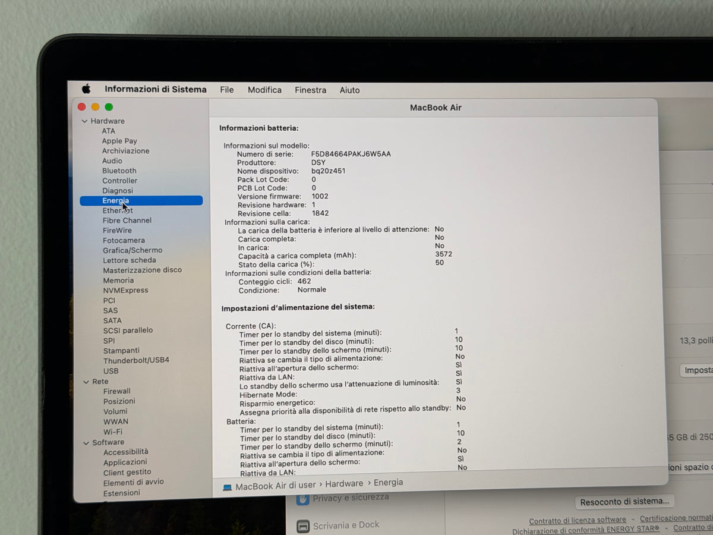Image resolution: width=713 pixels, height=535 pixels.
Task: Click the MacBook Air laptop icon in path bar
Action: (228, 487)
